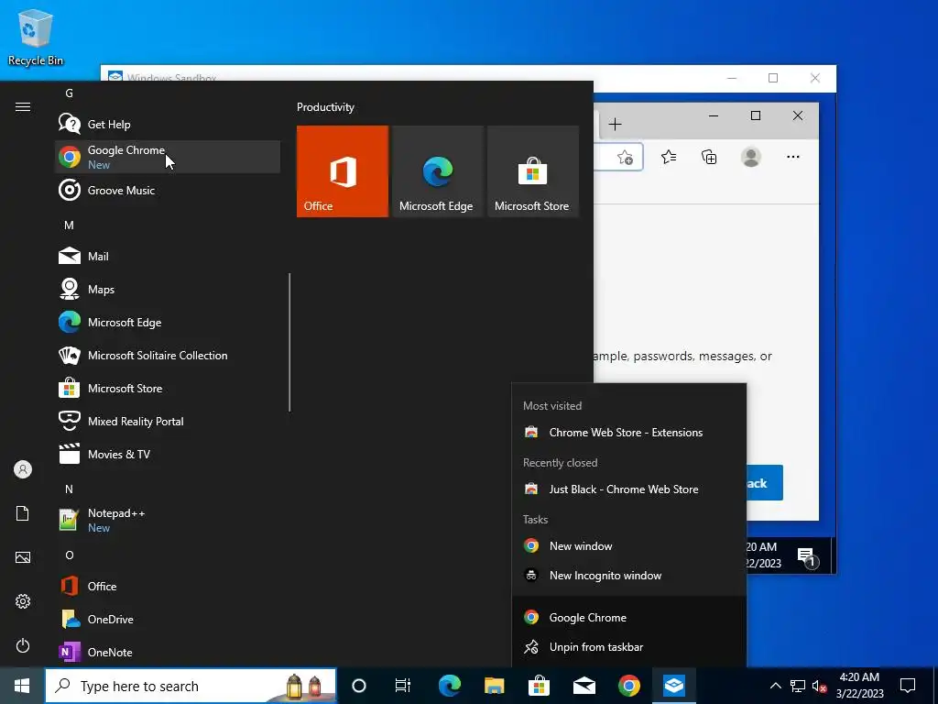Open Chrome Web Store - Extensions in jump list
This screenshot has height=704, width=938.
tap(629, 433)
